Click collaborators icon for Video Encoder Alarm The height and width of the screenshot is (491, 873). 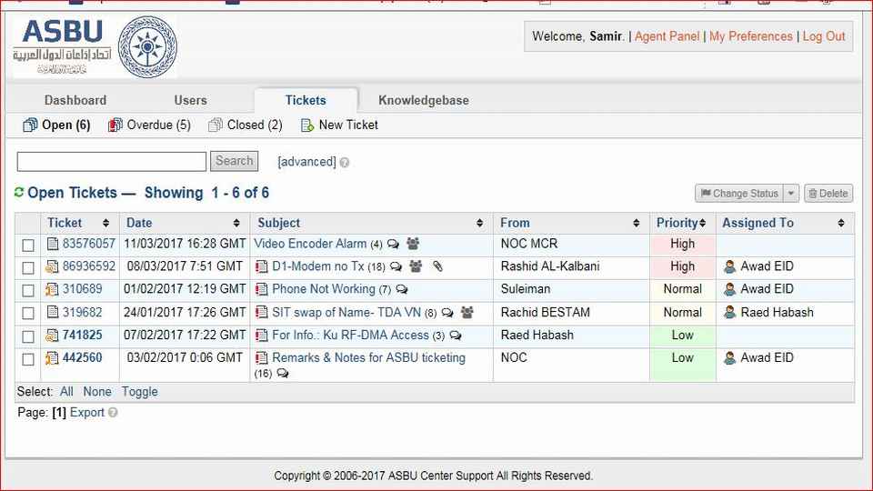pos(413,244)
